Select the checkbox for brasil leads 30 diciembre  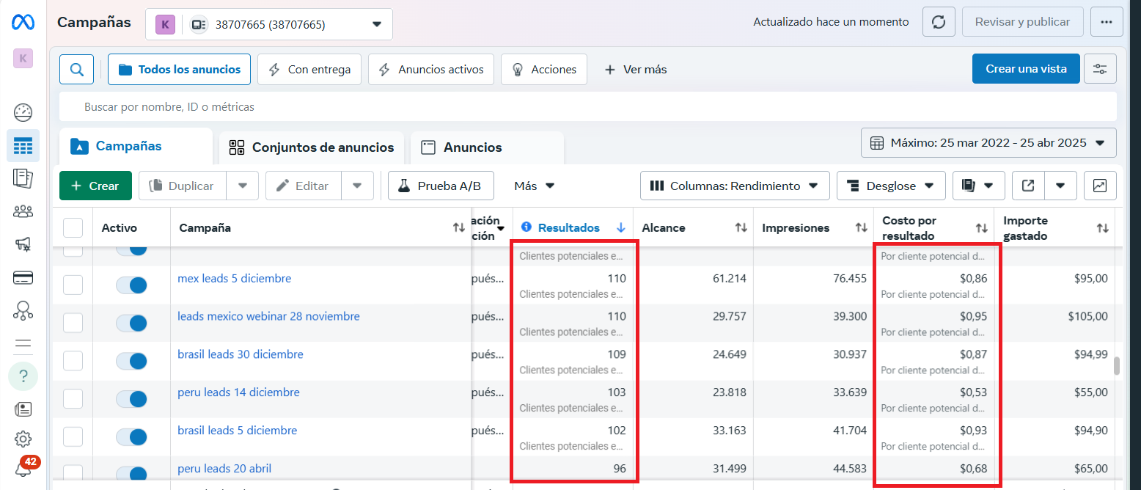click(73, 361)
